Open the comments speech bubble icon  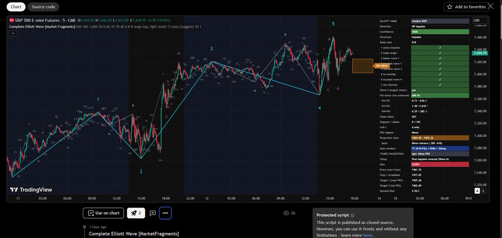pyautogui.click(x=153, y=213)
